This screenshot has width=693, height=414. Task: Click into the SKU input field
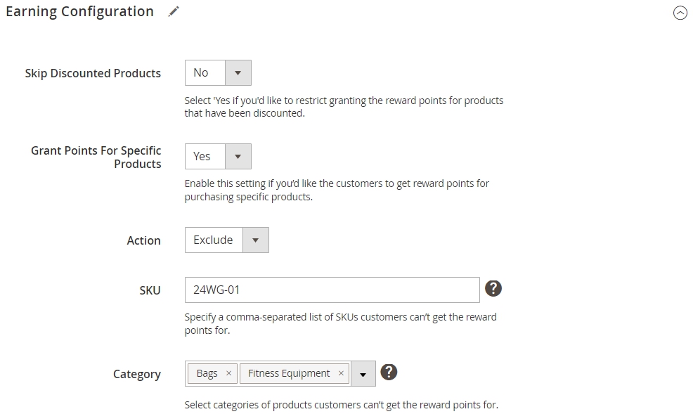[332, 290]
